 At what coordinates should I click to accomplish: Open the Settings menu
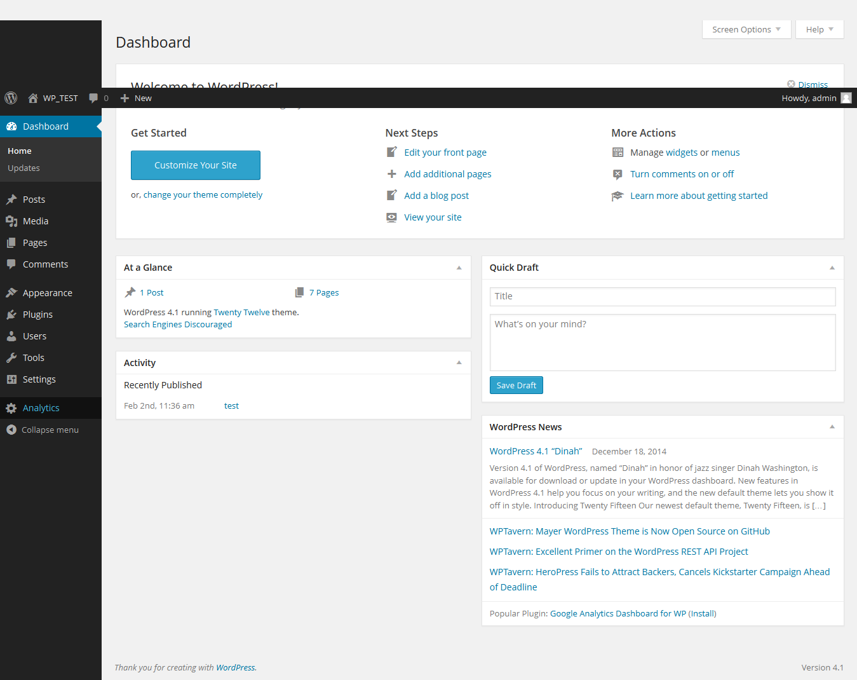pos(39,379)
